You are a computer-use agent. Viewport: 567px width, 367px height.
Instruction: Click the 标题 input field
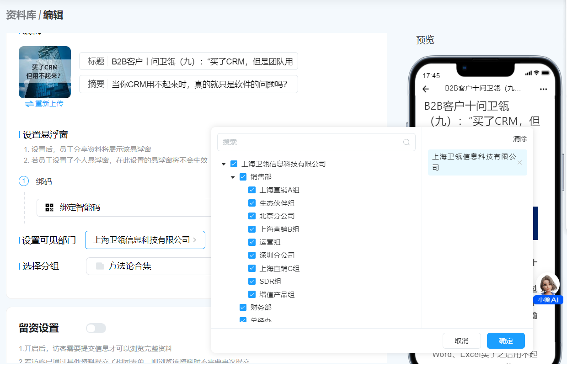point(188,61)
